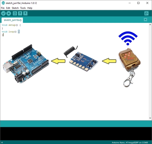Screen dimensions: 152x144
Task: Click the Upload arrow button
Action: pyautogui.click(x=9, y=13)
